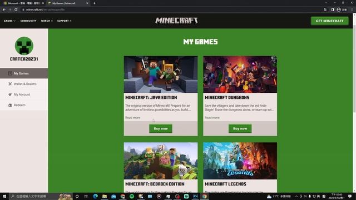Image resolution: width=356 pixels, height=200 pixels.
Task: Click the Redeem gift icon
Action: (x=10, y=105)
